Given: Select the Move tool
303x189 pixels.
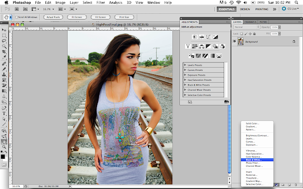Looking at the screenshot, I should pos(4,30).
